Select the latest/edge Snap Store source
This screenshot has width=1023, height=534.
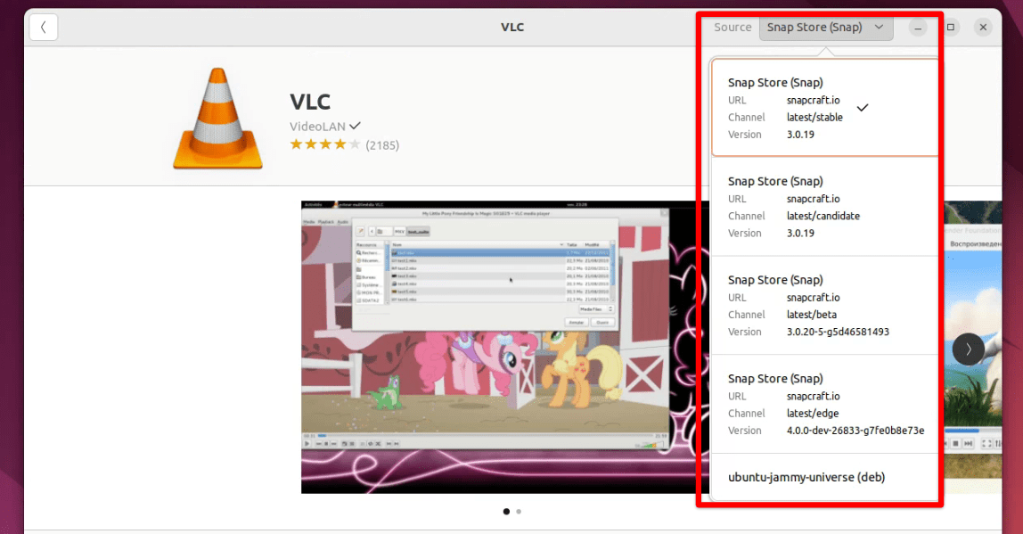tap(824, 404)
